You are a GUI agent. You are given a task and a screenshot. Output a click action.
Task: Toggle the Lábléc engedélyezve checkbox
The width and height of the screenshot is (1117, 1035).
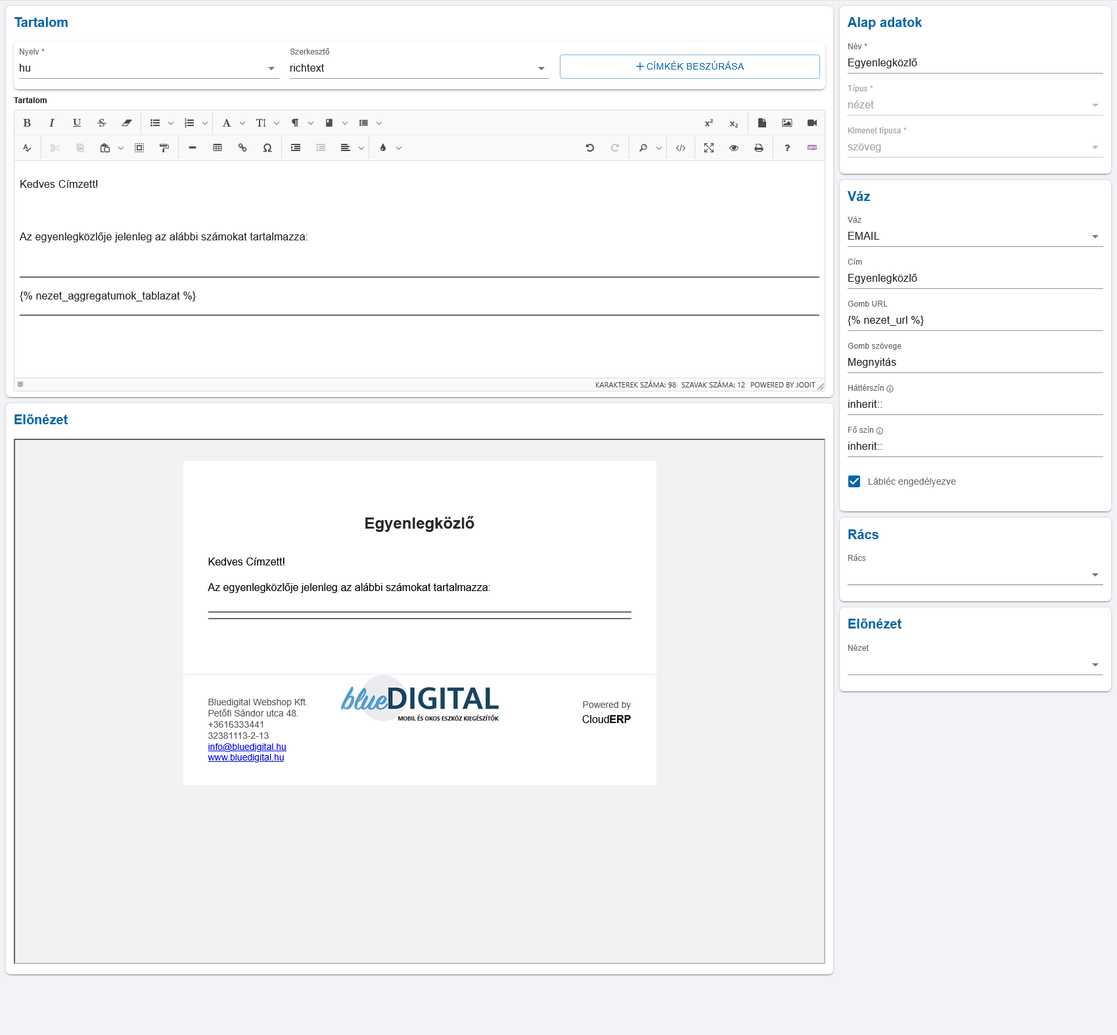coord(854,481)
